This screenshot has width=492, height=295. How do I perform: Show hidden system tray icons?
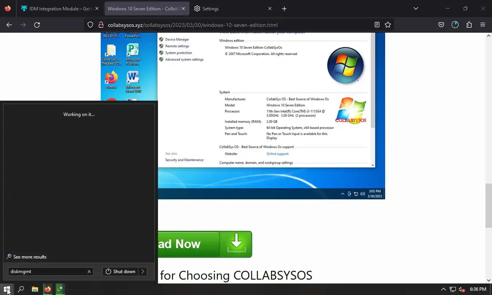[443, 289]
